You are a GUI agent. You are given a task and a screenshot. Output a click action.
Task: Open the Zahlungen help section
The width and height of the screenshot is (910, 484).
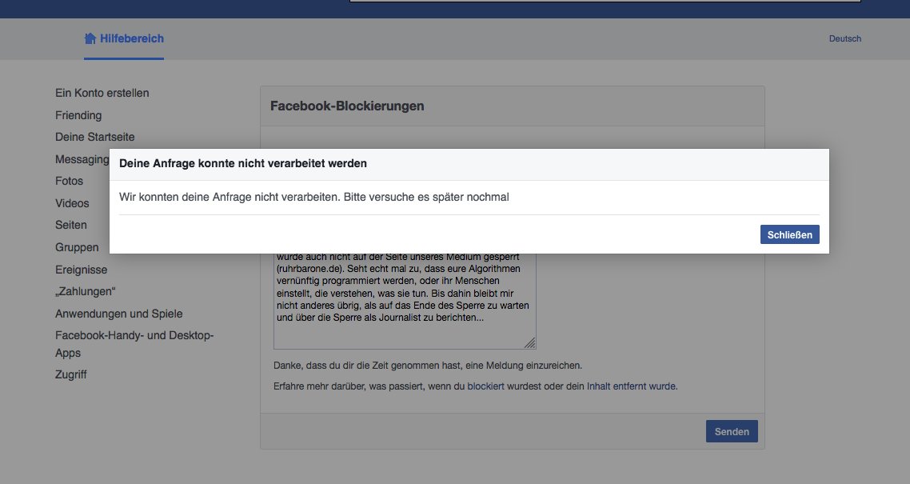click(x=83, y=290)
